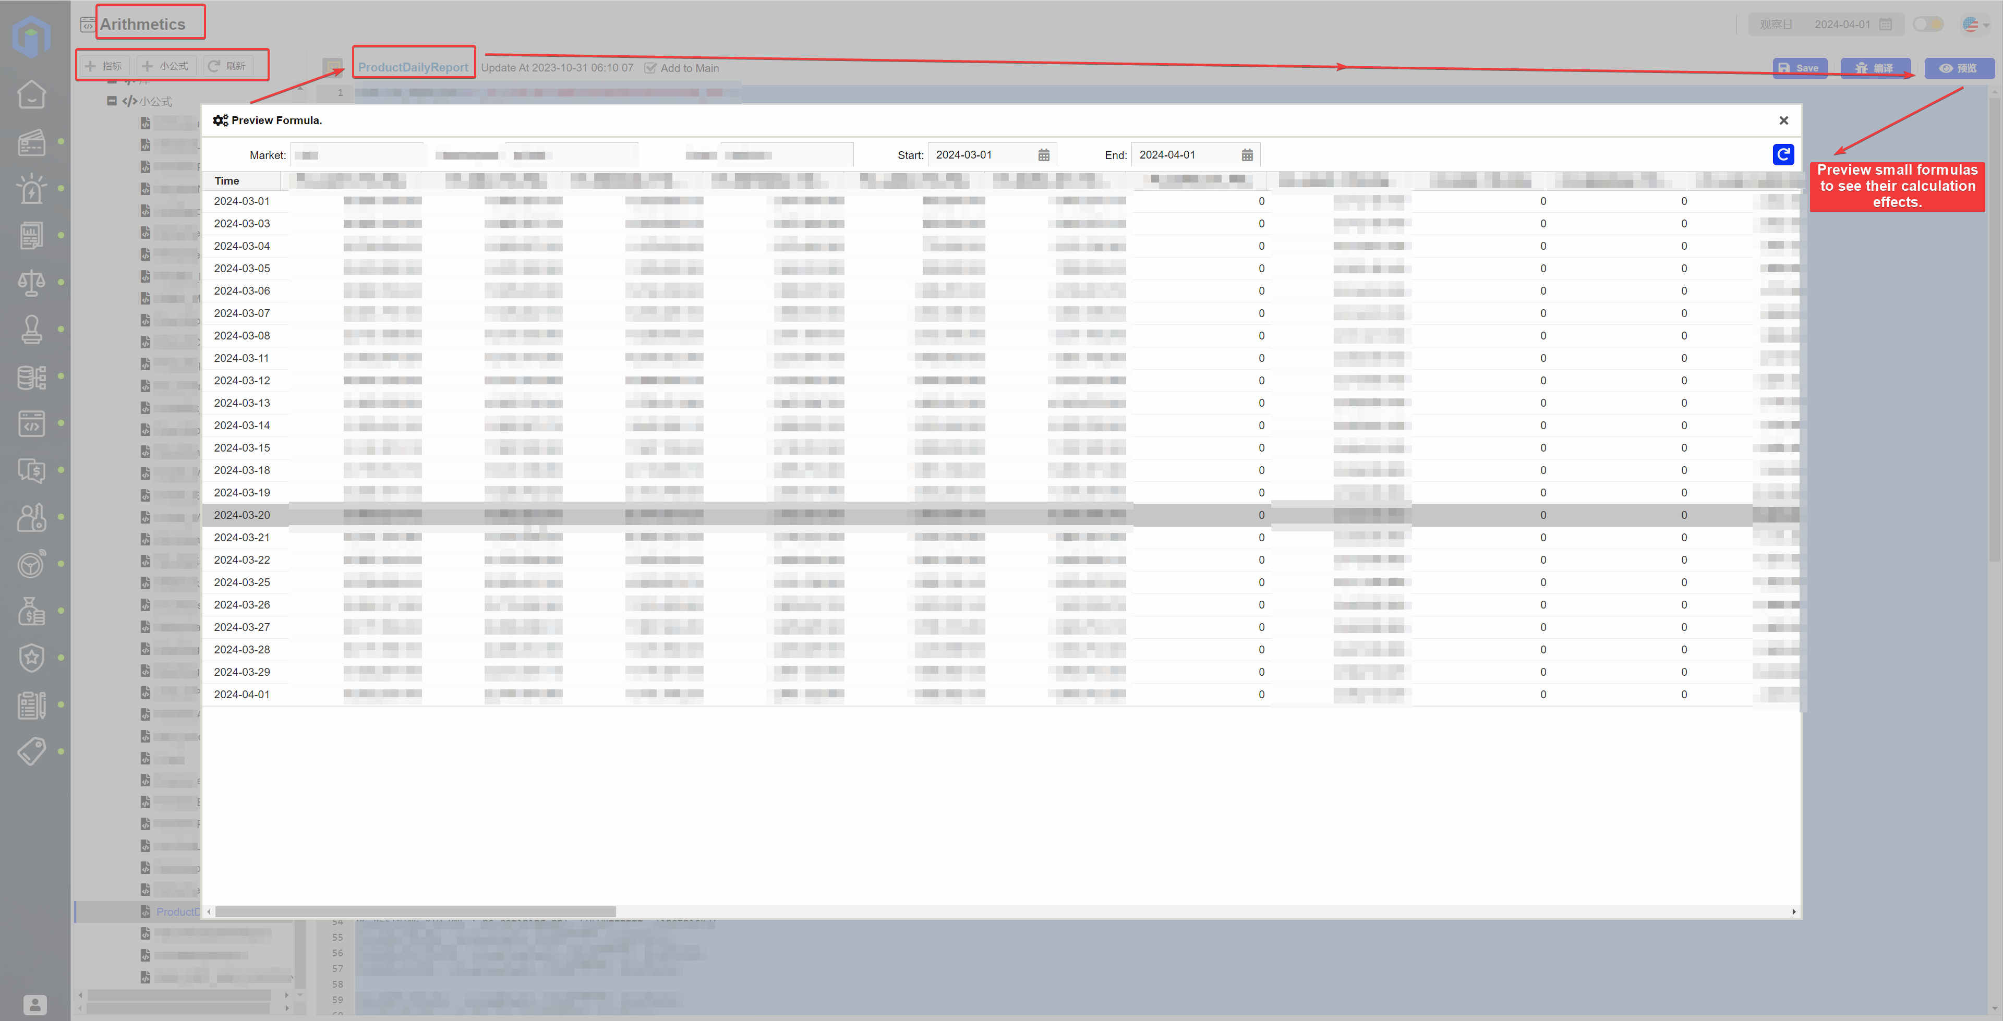Open the observation date calendar icon
Screen dimensions: 2003x1021
click(1885, 25)
